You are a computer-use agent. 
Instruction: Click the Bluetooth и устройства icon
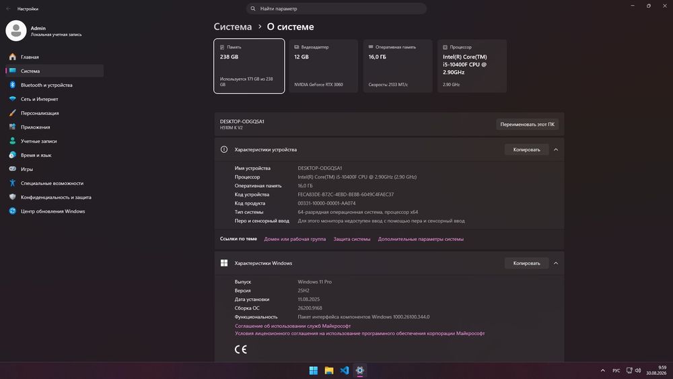click(12, 85)
